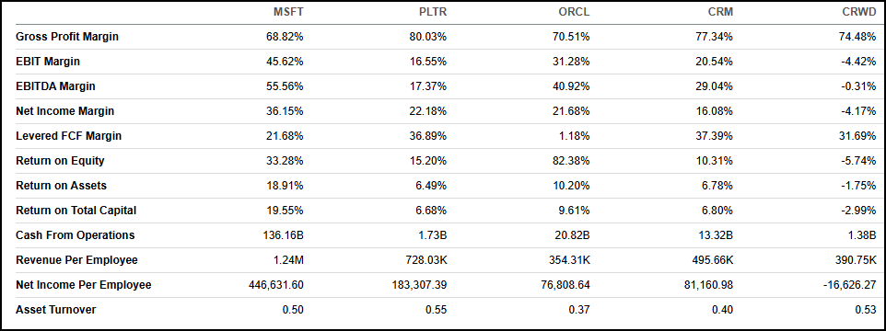Select the EBIT Margin row label
The image size is (886, 331).
click(48, 62)
